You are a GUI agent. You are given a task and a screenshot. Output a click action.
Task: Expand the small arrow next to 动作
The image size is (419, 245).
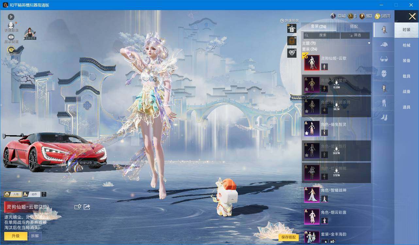44,194
